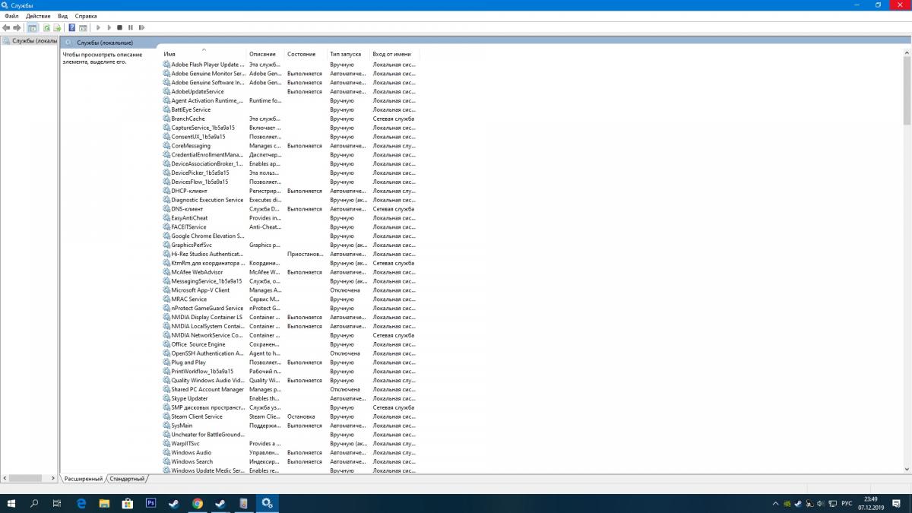Open help with the blue question-mark icon
912x513 pixels.
click(72, 27)
